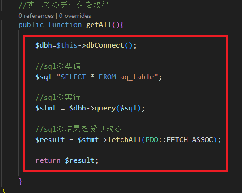Click the $this variable

tap(67, 45)
